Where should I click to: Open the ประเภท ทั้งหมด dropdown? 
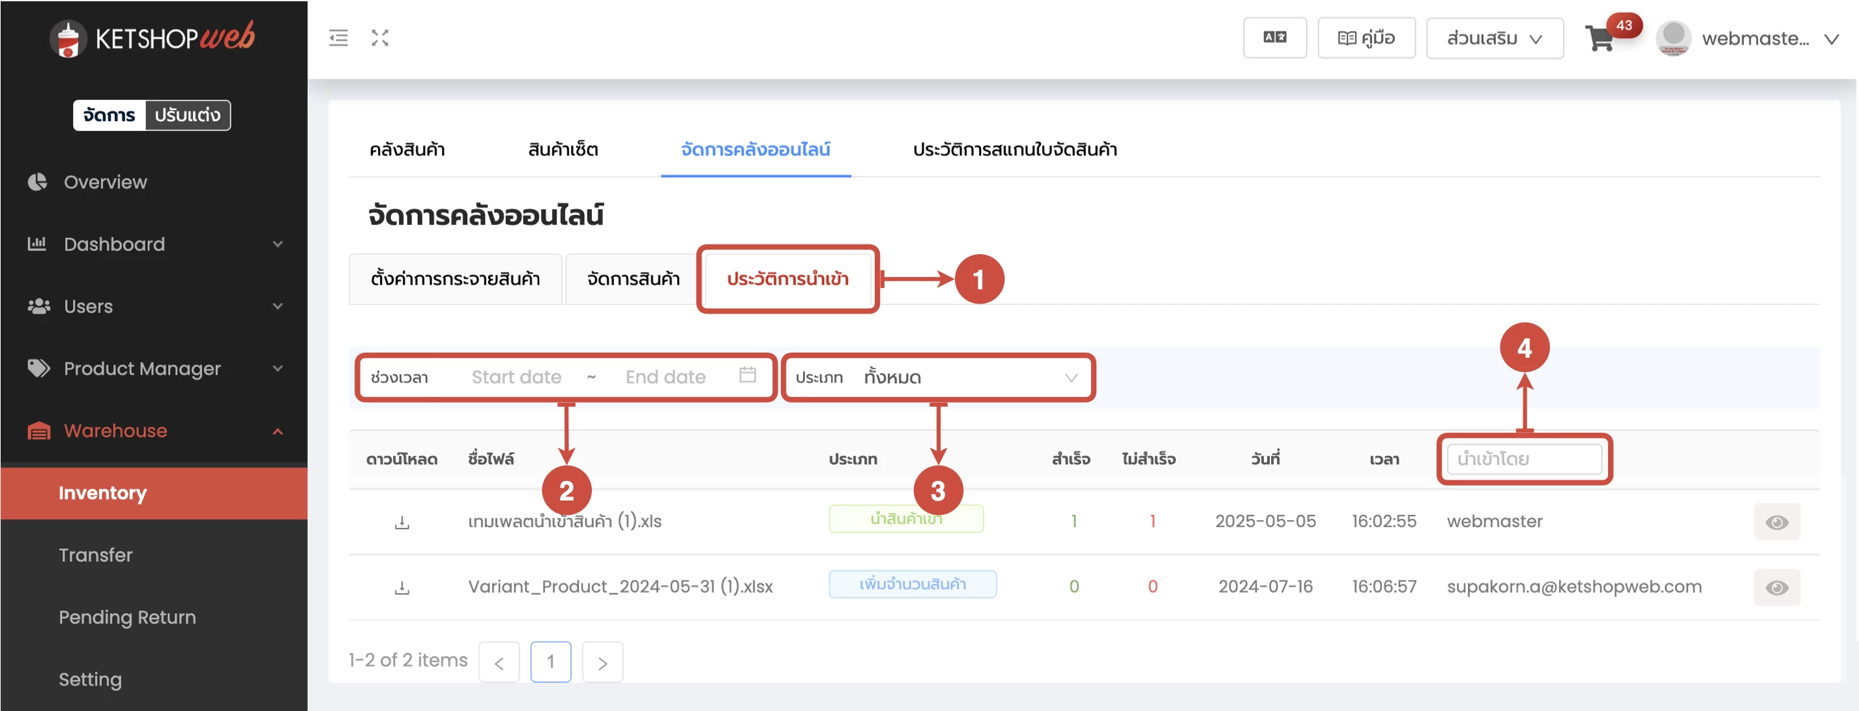[x=937, y=377]
